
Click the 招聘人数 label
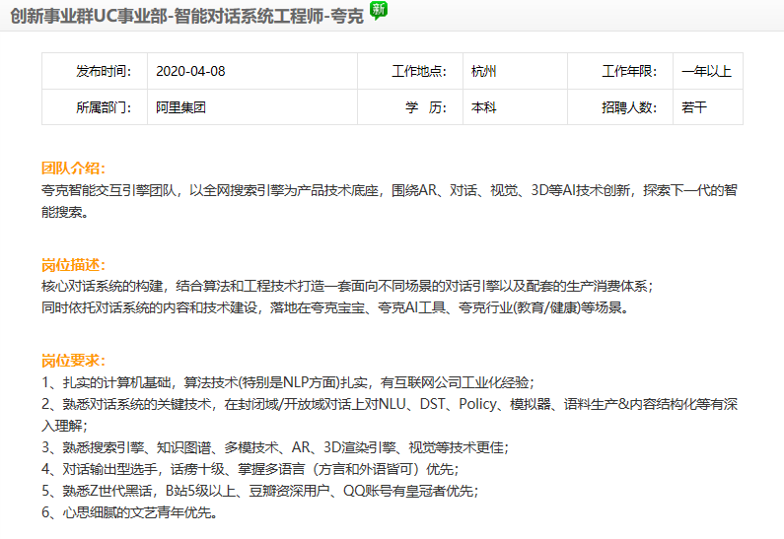[629, 107]
